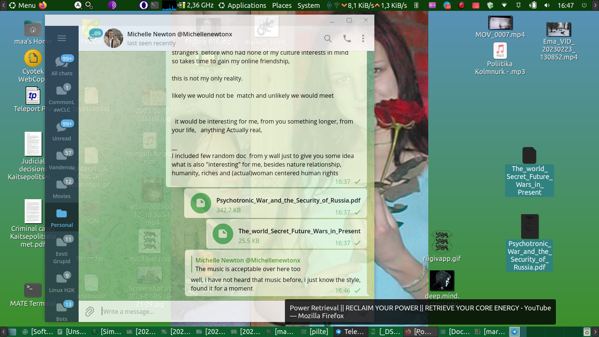Select MOV_0007.mp4 video on desktop
Image resolution: width=599 pixels, height=337 pixels.
click(x=500, y=27)
